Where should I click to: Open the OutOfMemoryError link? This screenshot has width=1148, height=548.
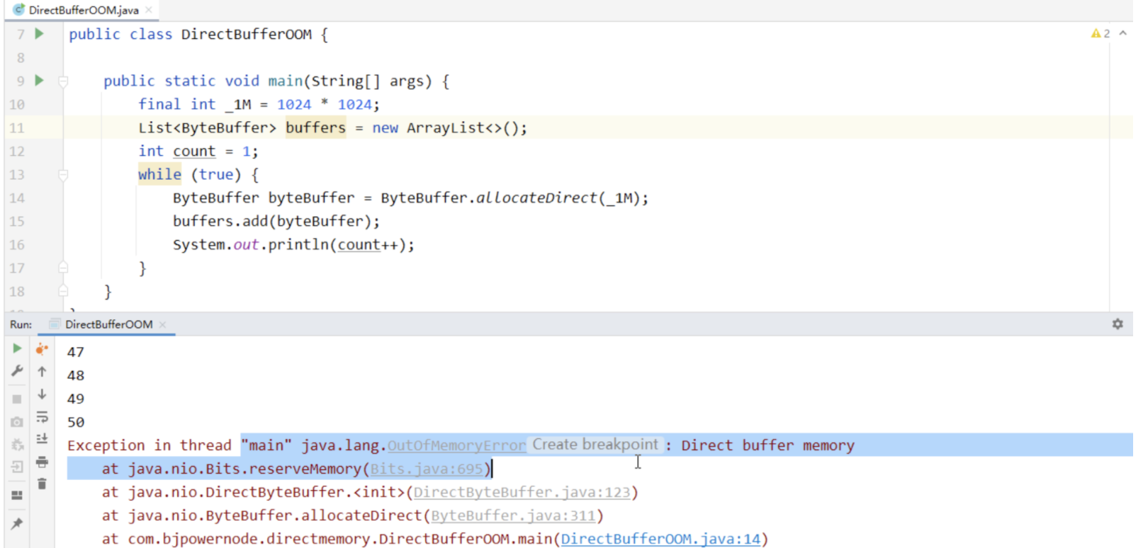[456, 445]
